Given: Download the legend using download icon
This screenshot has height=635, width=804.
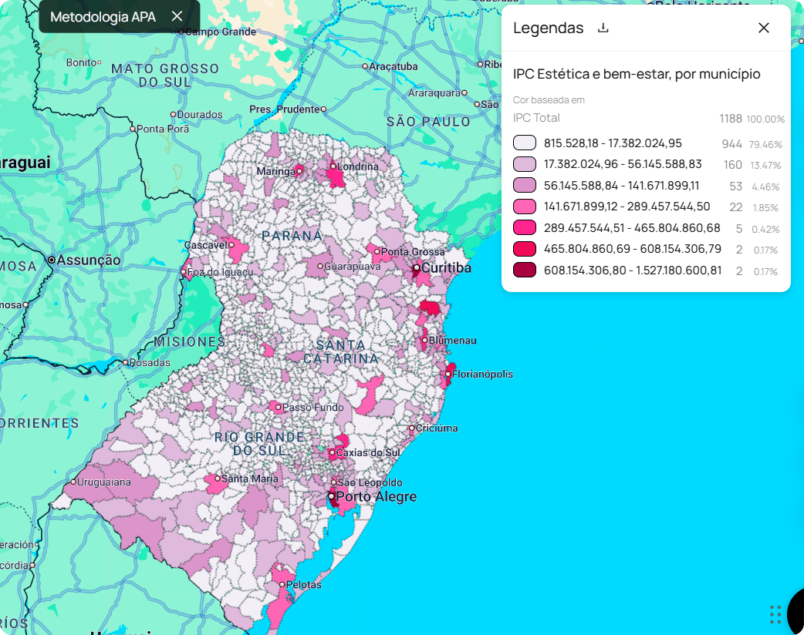Looking at the screenshot, I should [603, 28].
